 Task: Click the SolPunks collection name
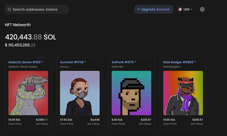click(x=117, y=67)
